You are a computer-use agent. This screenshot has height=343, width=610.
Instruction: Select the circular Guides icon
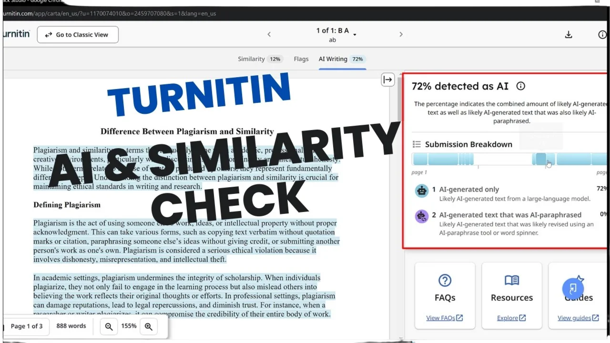tap(573, 289)
